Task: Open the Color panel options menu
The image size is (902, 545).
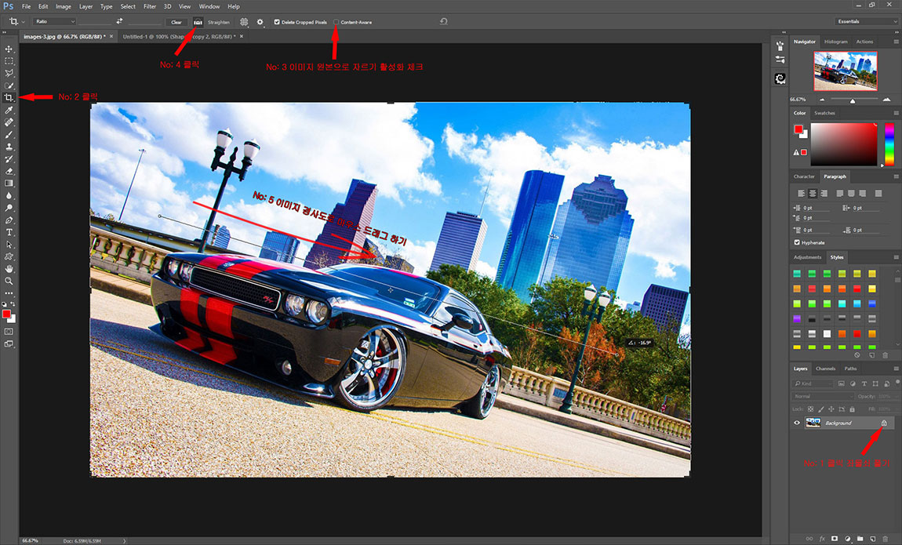Action: tap(896, 113)
